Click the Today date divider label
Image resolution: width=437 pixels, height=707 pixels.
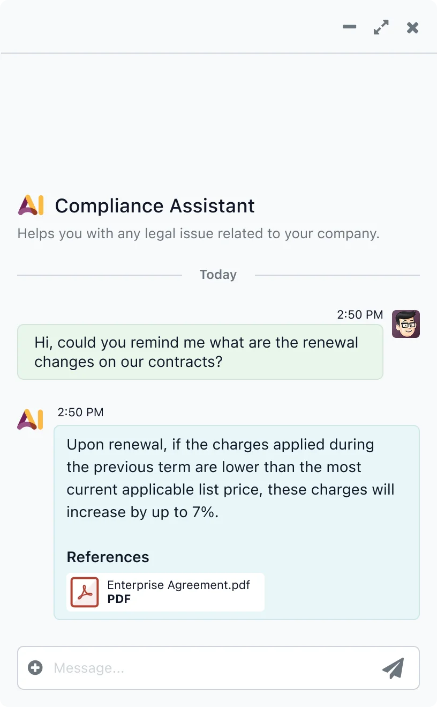point(218,275)
